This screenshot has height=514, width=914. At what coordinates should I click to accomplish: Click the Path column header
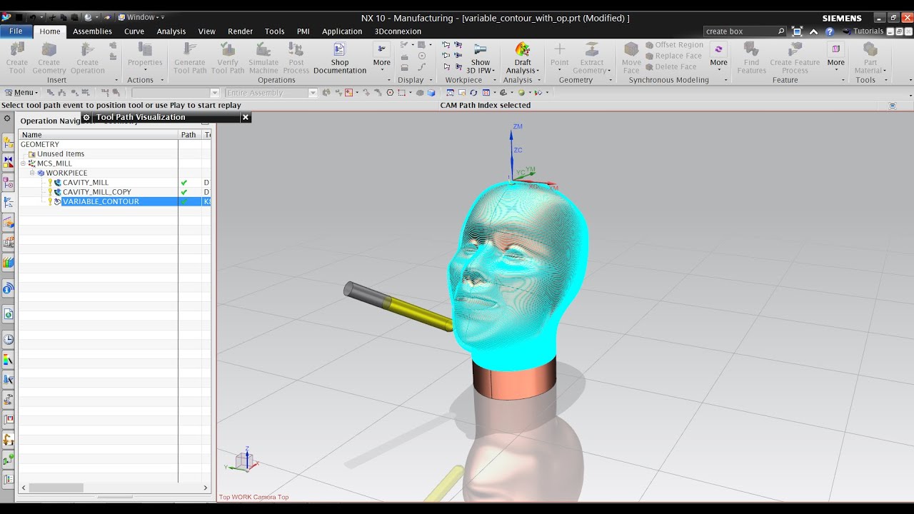click(x=189, y=134)
